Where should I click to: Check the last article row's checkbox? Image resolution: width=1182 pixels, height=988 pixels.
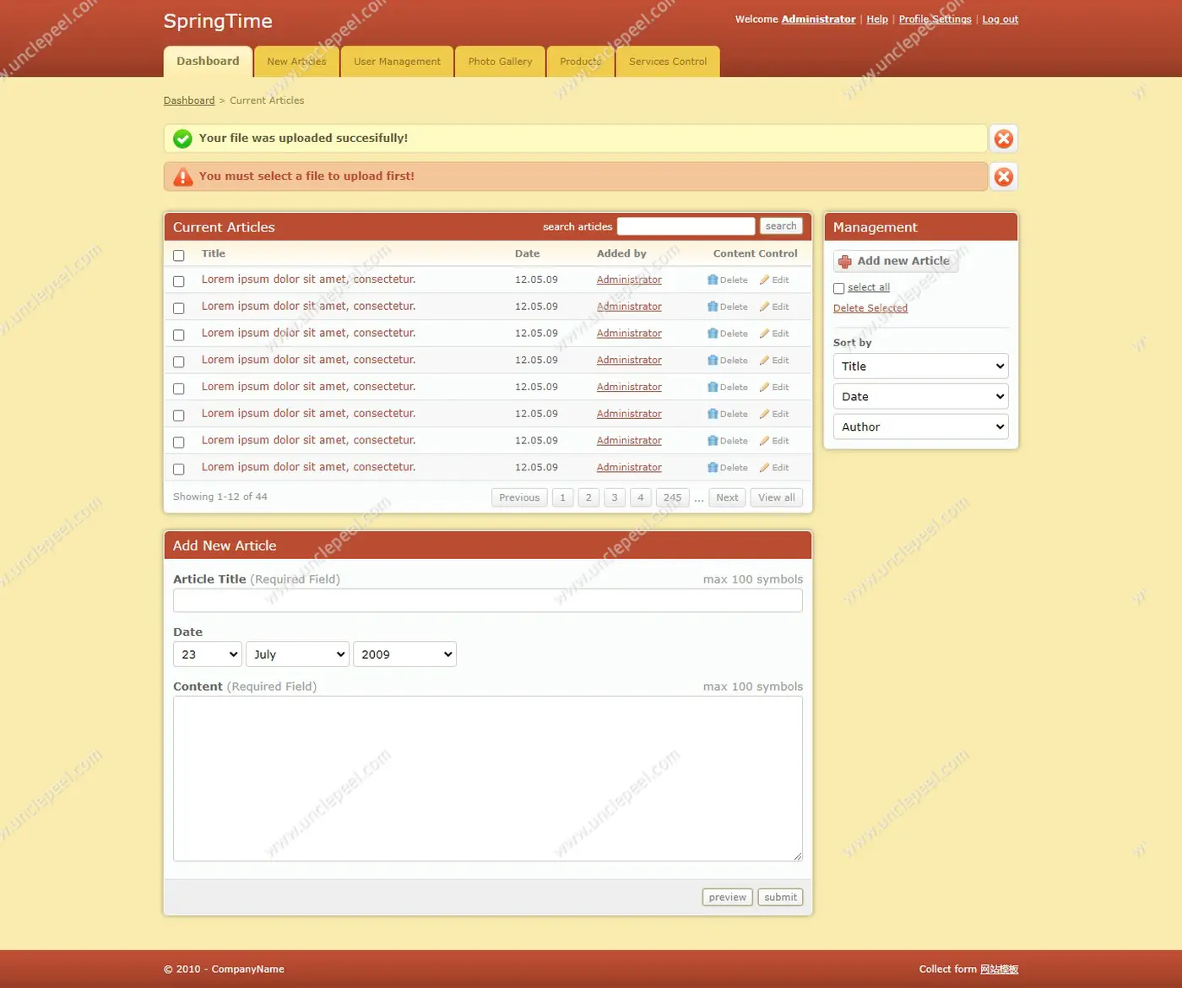click(179, 469)
